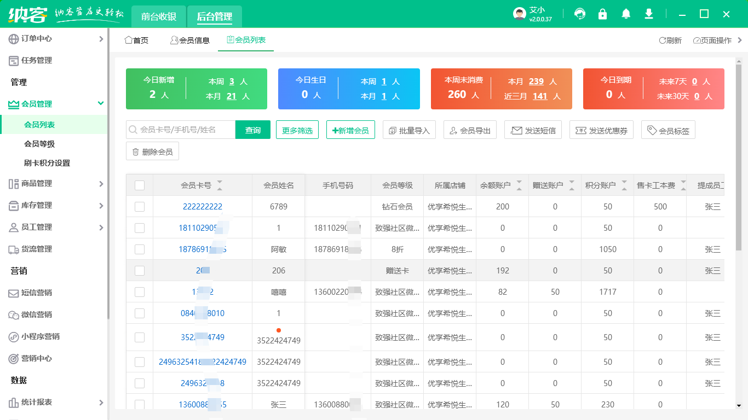
Task: Click the 会员标签 tag button
Action: point(668,130)
